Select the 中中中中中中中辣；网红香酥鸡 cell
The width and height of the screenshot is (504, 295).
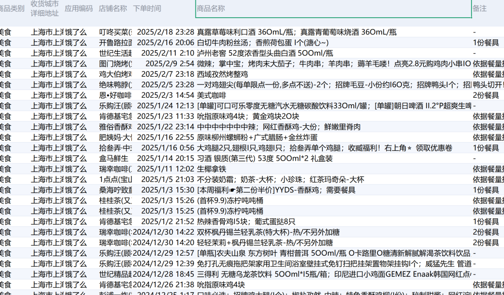click(279, 127)
